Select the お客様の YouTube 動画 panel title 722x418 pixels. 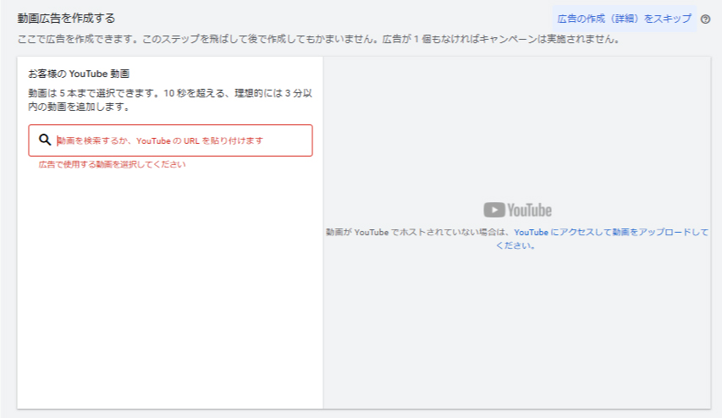[x=78, y=74]
